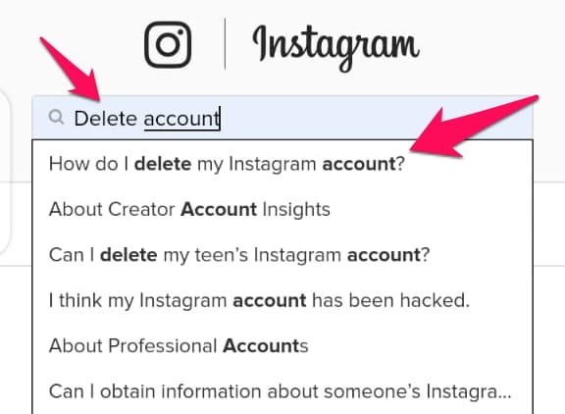Screen dimensions: 565x414
Task: Click empty area right of search text
Action: tap(375, 118)
